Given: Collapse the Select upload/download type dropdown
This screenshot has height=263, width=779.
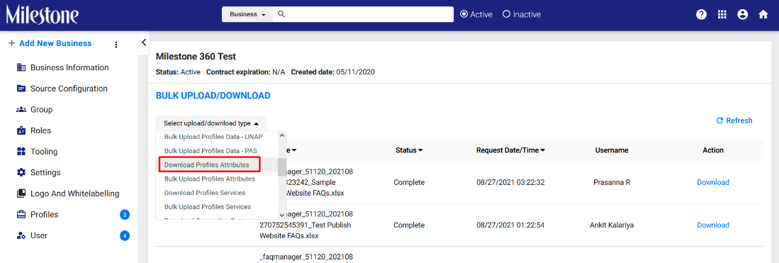Looking at the screenshot, I should [x=211, y=123].
